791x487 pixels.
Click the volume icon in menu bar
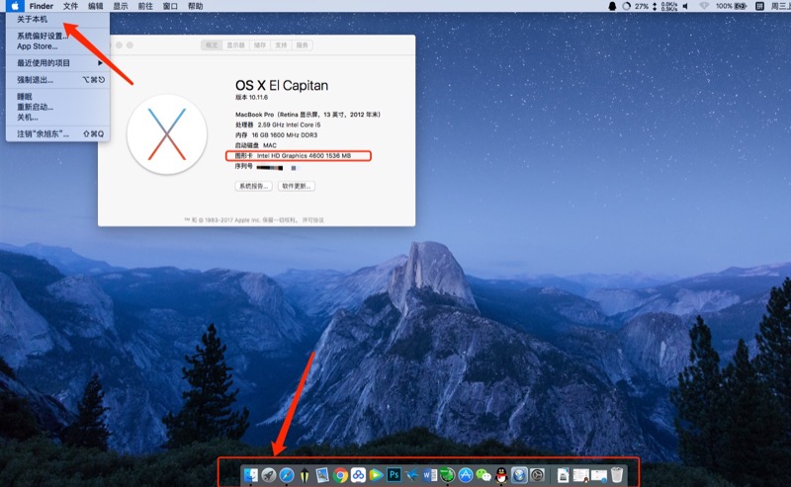[685, 6]
